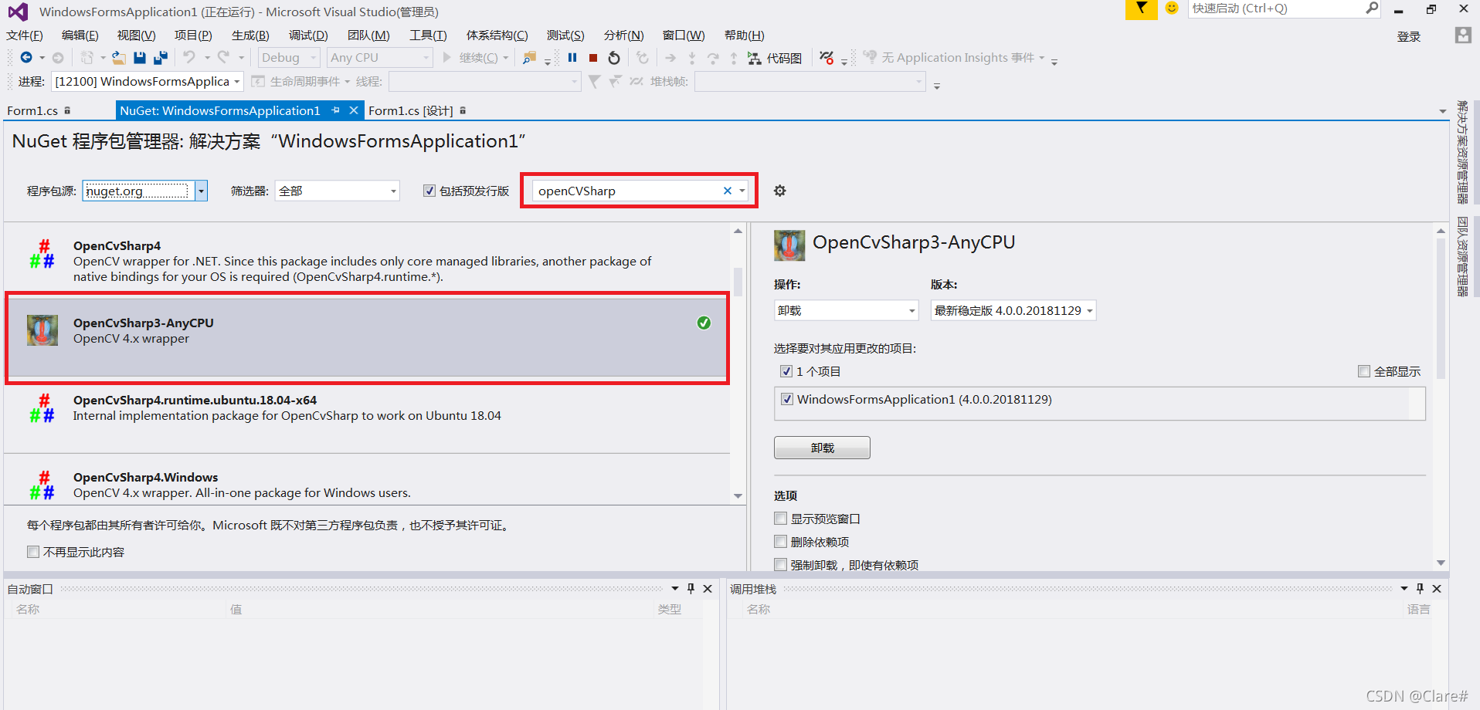The height and width of the screenshot is (710, 1480).
Task: Click the thread filter funnel icon
Action: coord(594,81)
